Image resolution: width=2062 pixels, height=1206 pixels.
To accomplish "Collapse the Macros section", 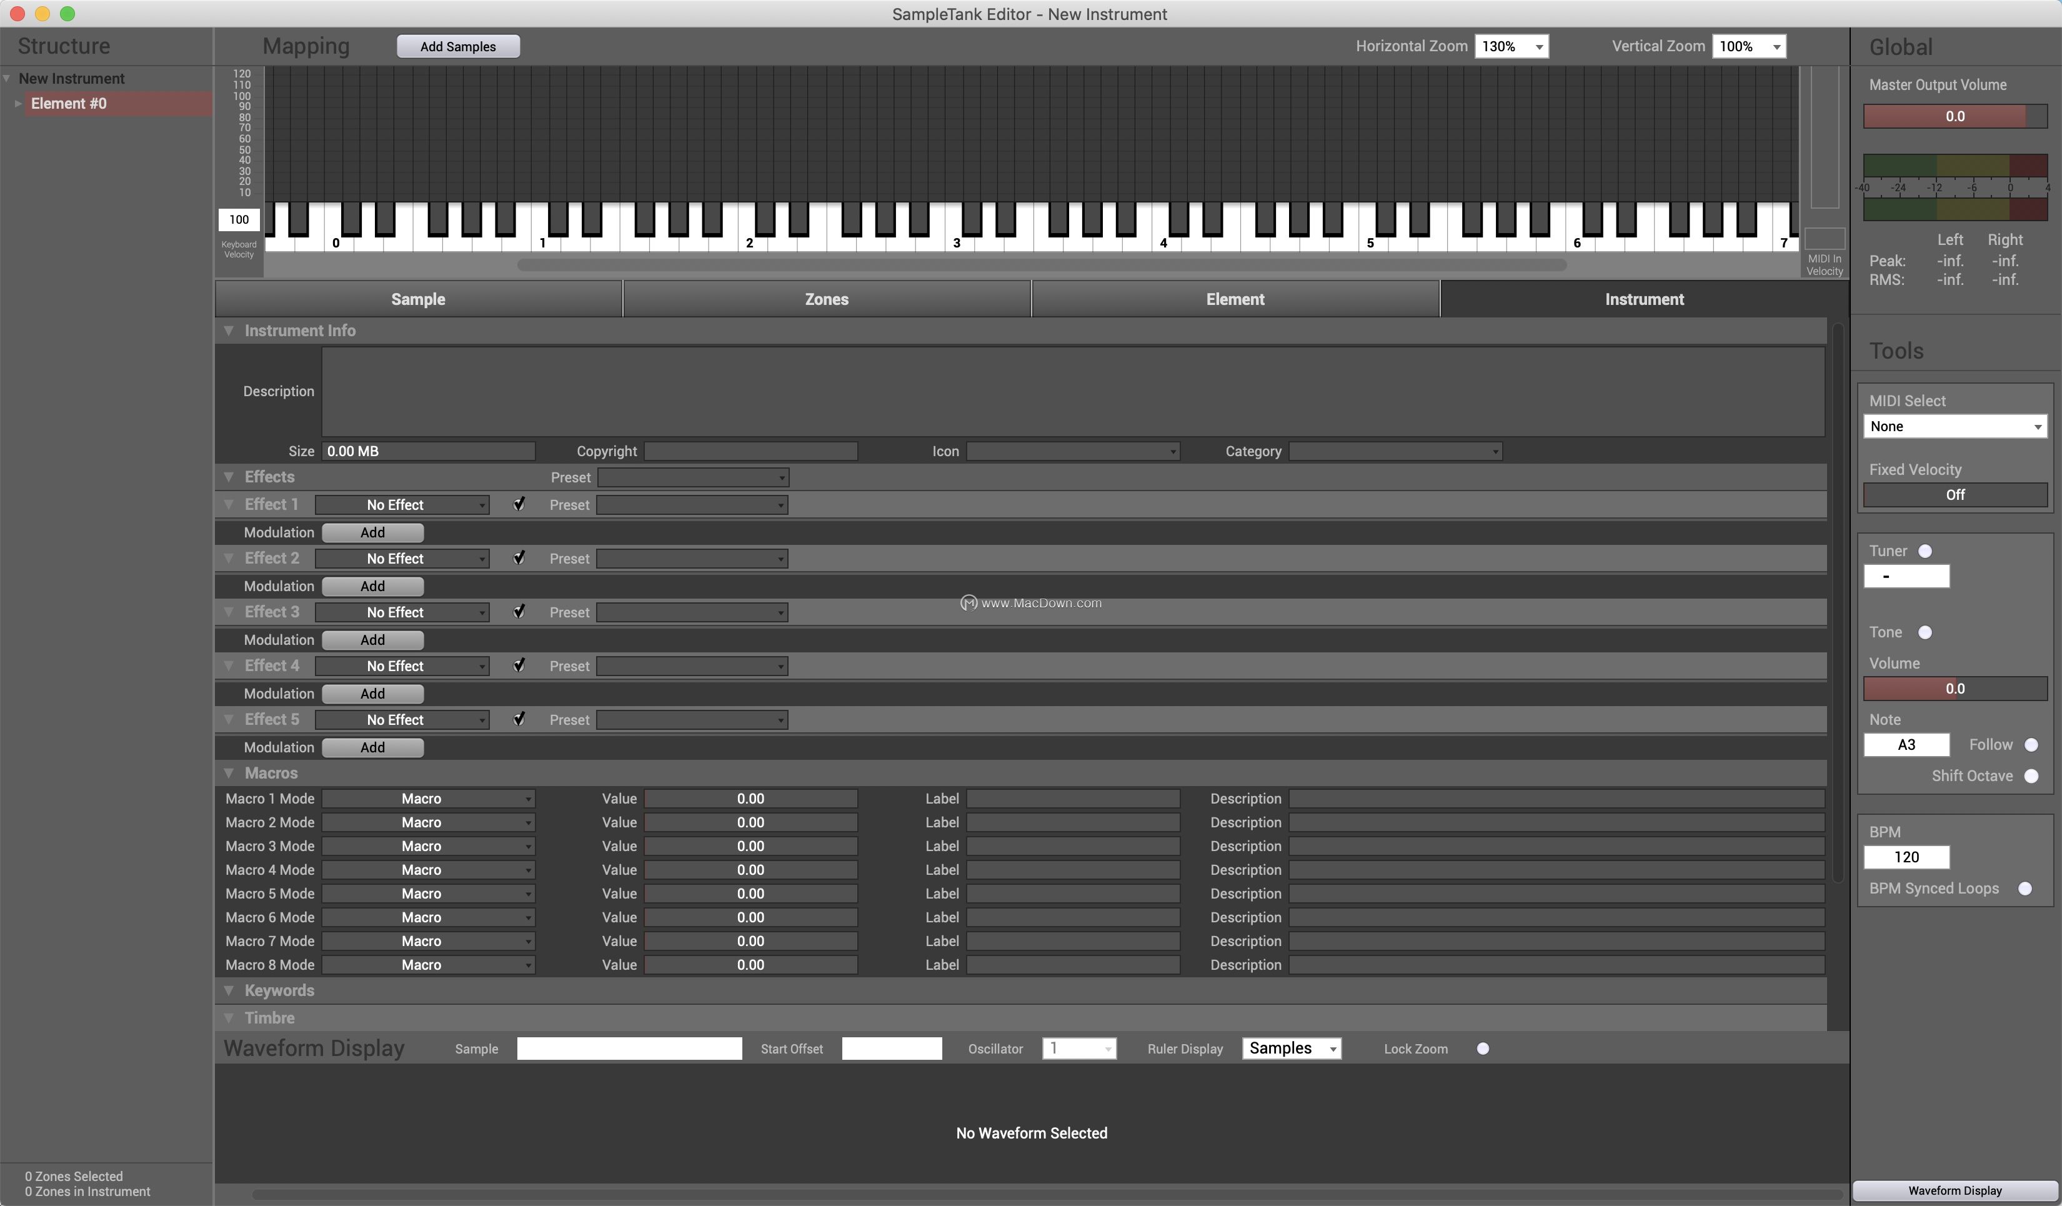I will (x=229, y=773).
